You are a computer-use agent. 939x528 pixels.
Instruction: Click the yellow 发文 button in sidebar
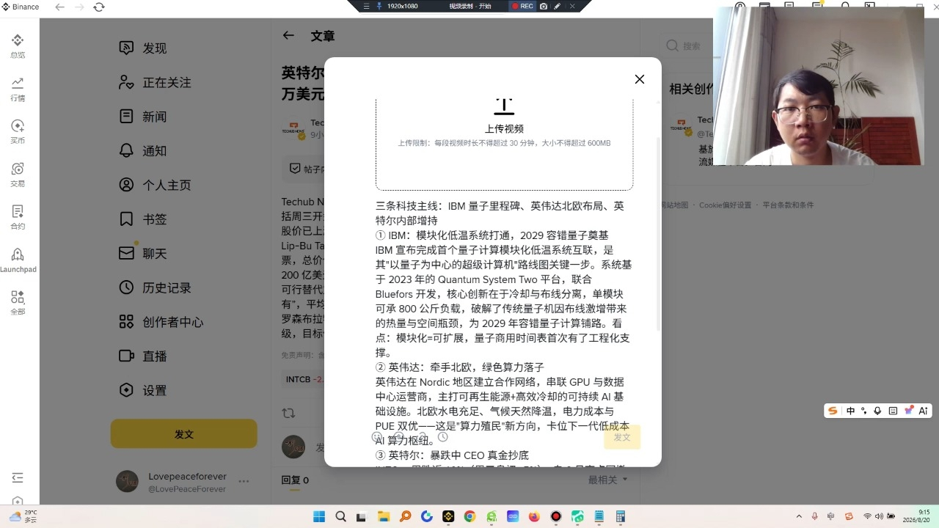click(184, 433)
